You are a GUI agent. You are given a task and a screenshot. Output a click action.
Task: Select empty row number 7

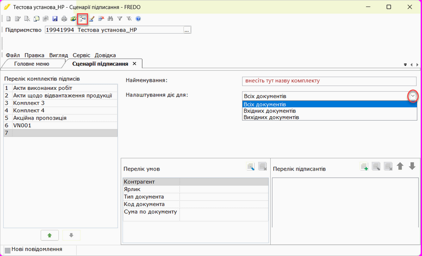click(x=60, y=133)
